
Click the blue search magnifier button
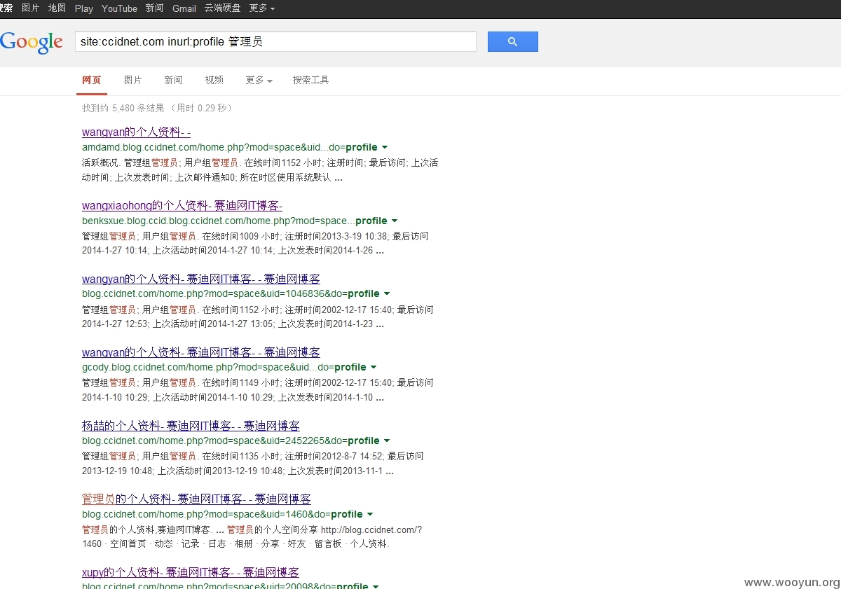[512, 41]
